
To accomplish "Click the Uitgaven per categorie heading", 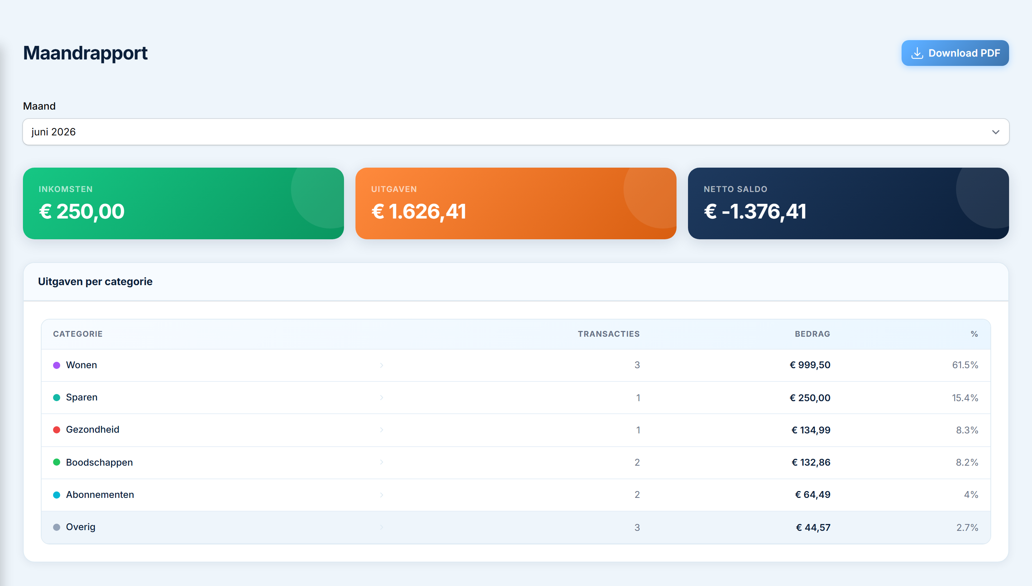I will 95,282.
